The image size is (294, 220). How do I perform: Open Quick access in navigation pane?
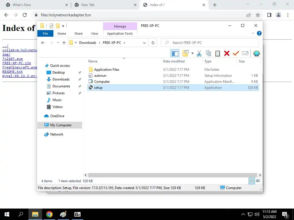click(60, 66)
